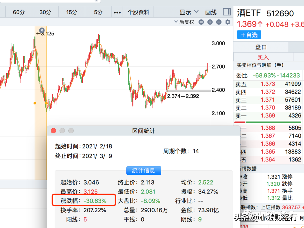The image size is (304, 228).
Task: Click the latest price 1.369
Action: click(250, 24)
